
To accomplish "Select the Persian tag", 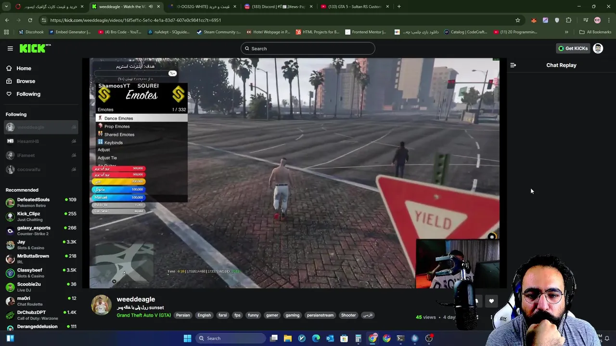I will tap(183, 315).
